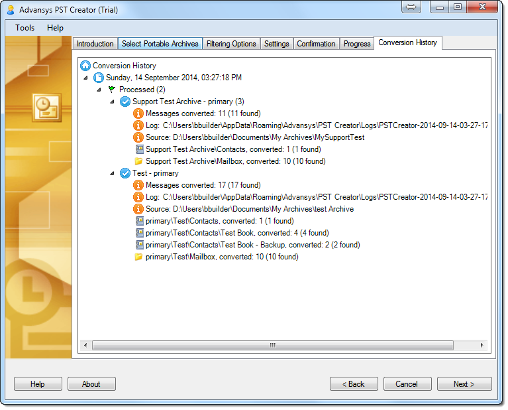Click the < Back button
508x410 pixels.
(354, 384)
